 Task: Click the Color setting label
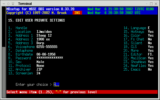point(136,35)
